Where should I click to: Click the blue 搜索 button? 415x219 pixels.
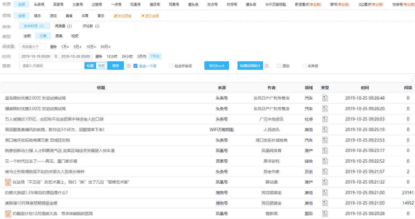coord(116,66)
